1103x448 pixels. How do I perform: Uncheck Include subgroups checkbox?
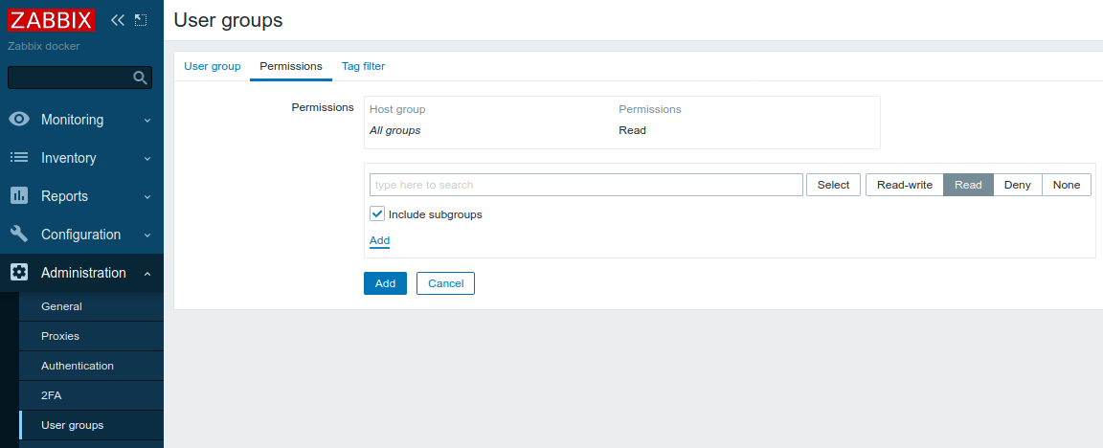click(377, 213)
